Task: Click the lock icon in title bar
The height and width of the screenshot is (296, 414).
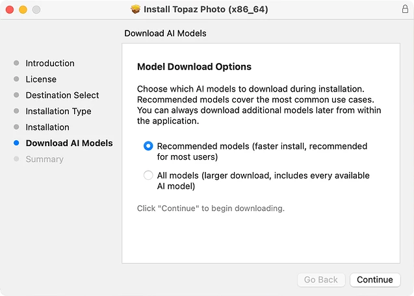Action: click(405, 10)
